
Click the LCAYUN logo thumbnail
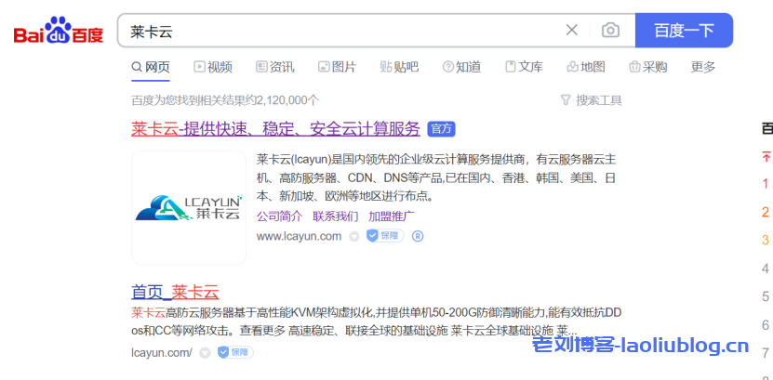click(189, 207)
